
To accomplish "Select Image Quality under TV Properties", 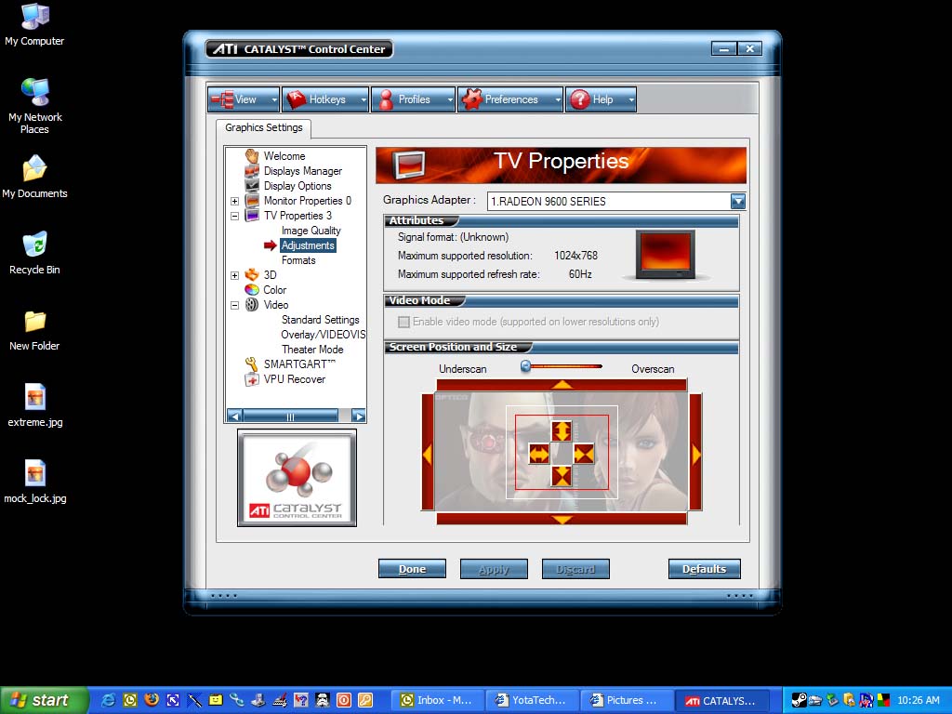I will coord(311,231).
